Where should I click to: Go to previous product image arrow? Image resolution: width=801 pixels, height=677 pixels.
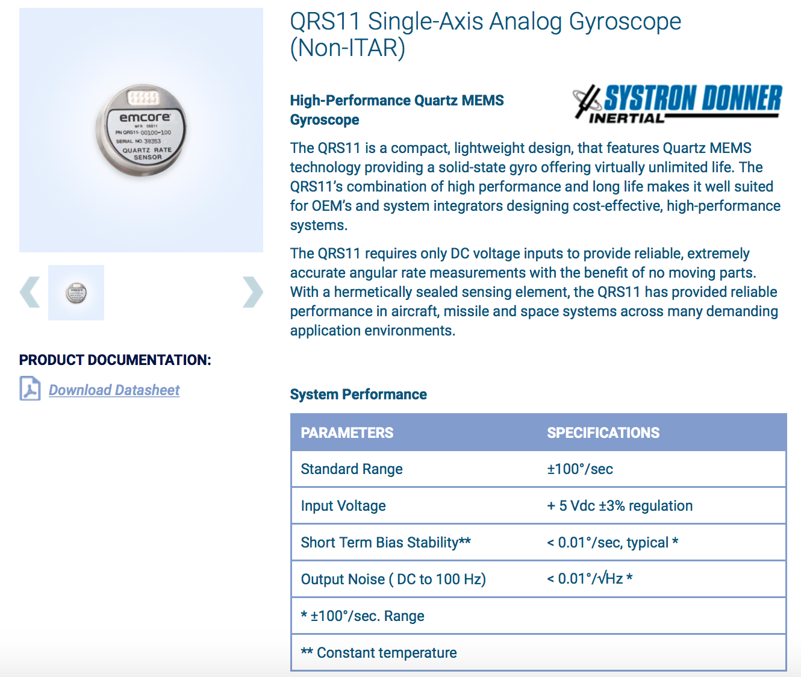click(30, 292)
